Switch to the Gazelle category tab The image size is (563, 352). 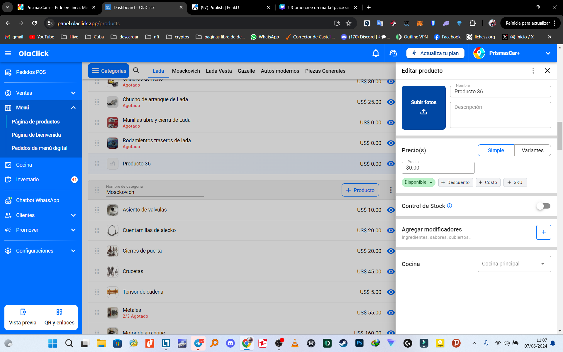pyautogui.click(x=246, y=71)
